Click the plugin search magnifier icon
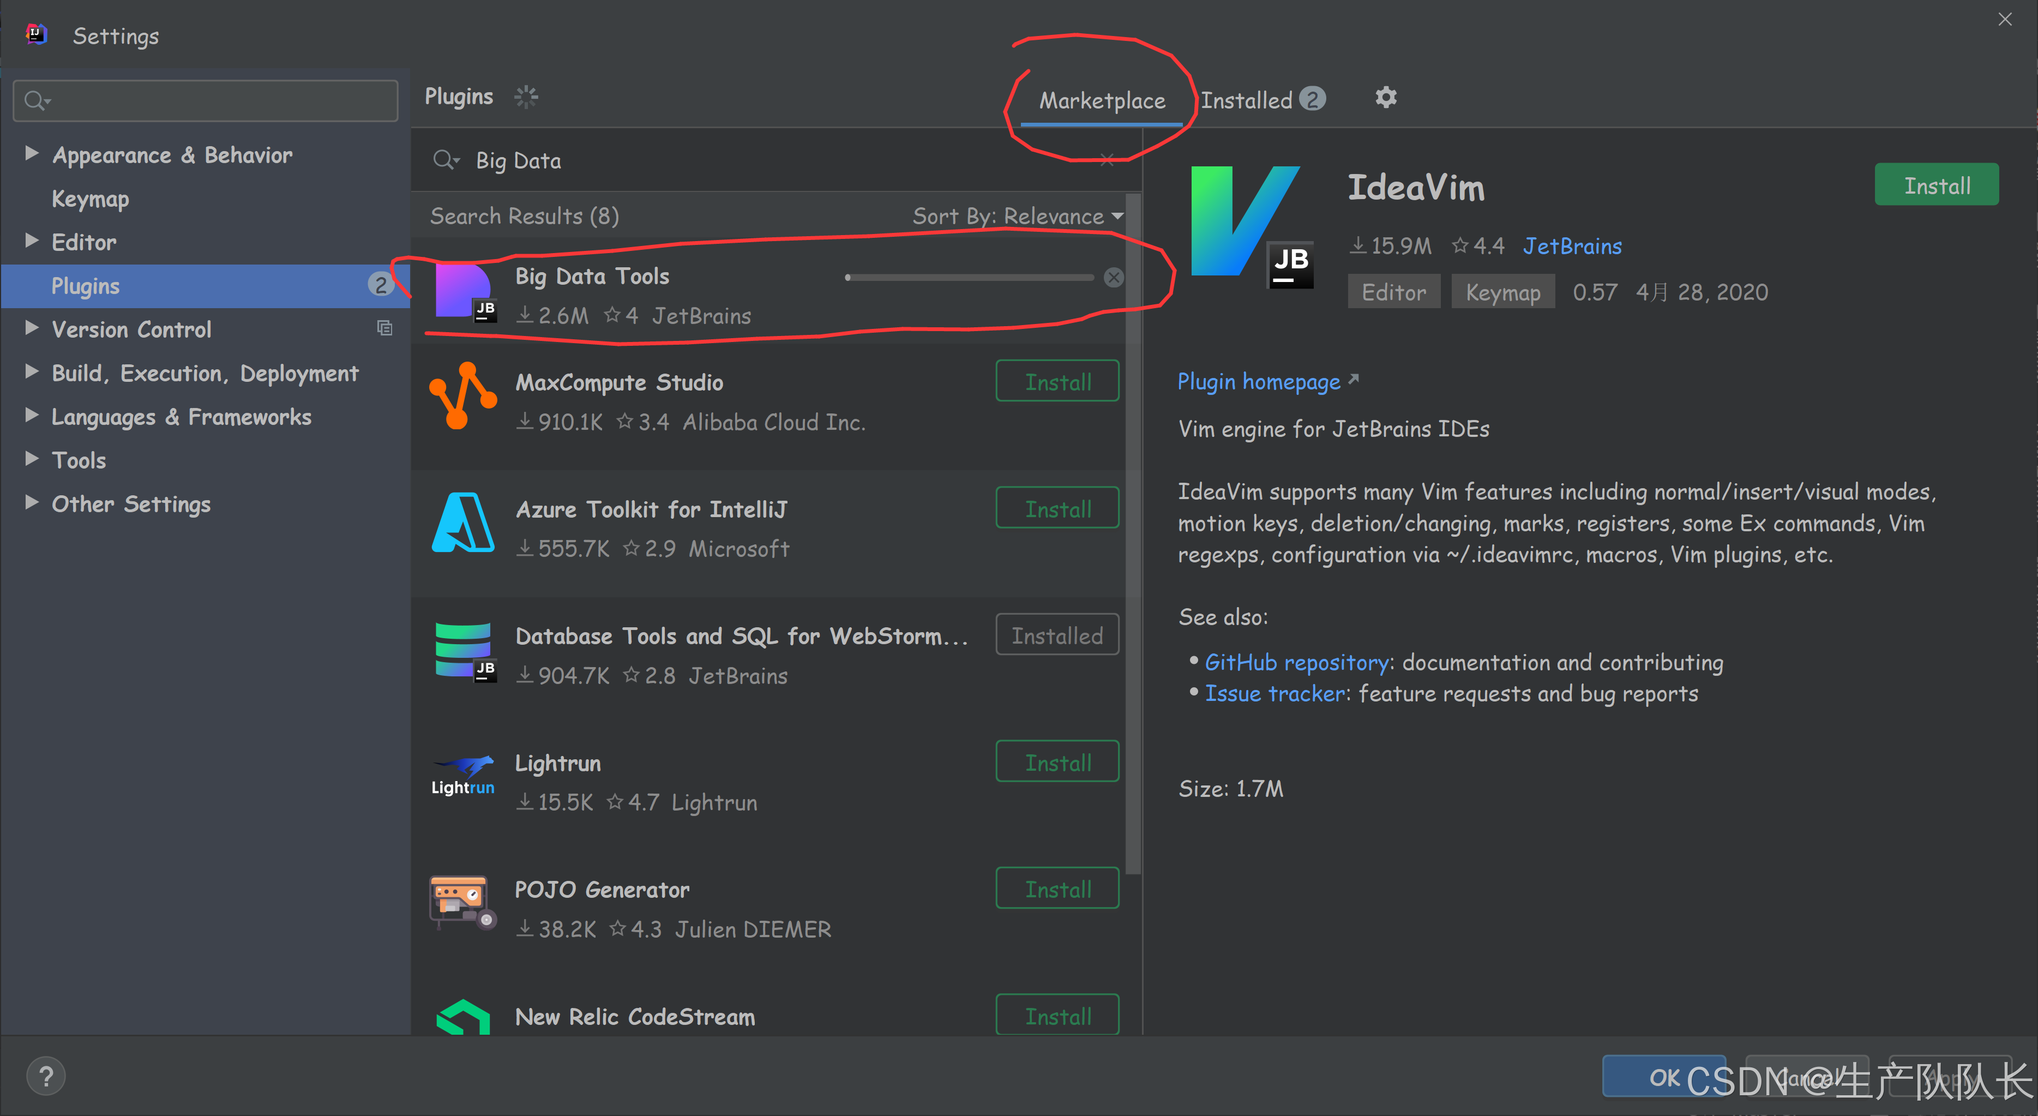2038x1116 pixels. (x=446, y=161)
